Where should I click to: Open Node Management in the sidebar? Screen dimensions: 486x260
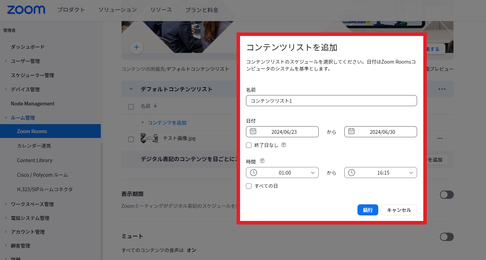coord(33,104)
